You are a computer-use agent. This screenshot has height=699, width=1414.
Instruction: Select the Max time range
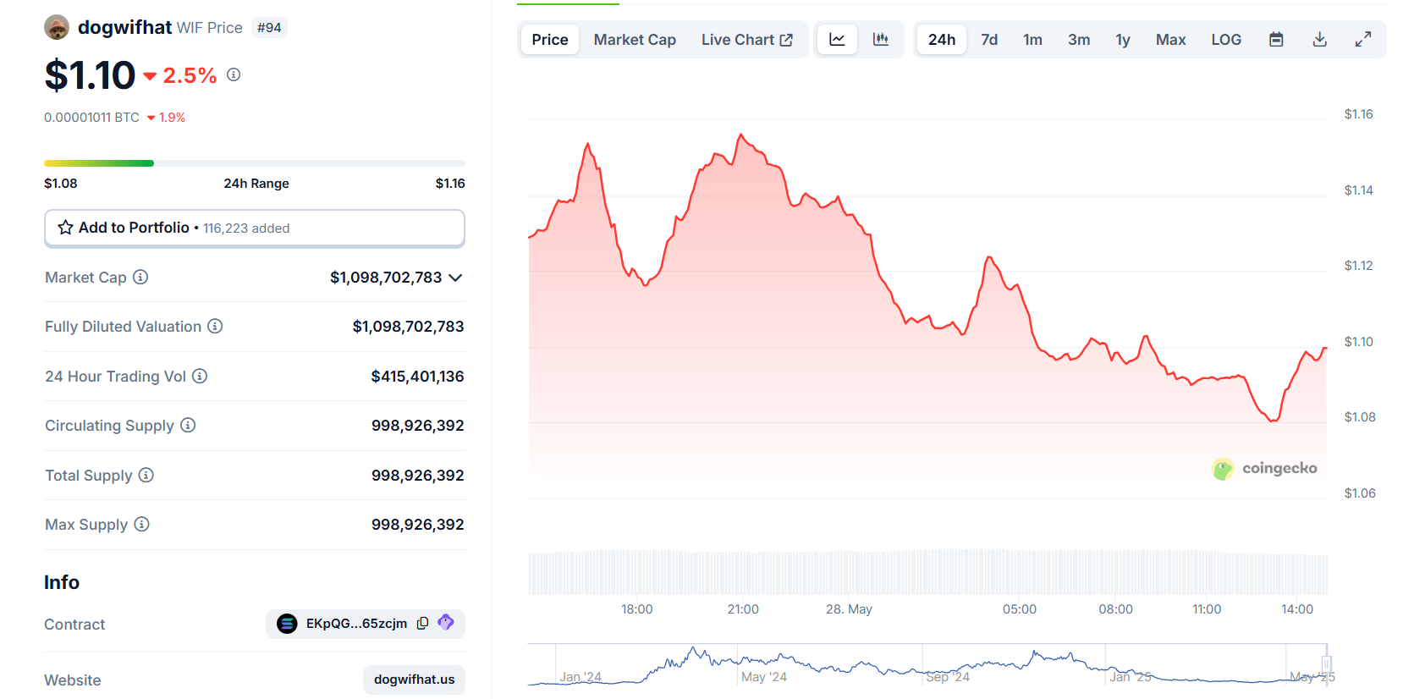tap(1171, 40)
